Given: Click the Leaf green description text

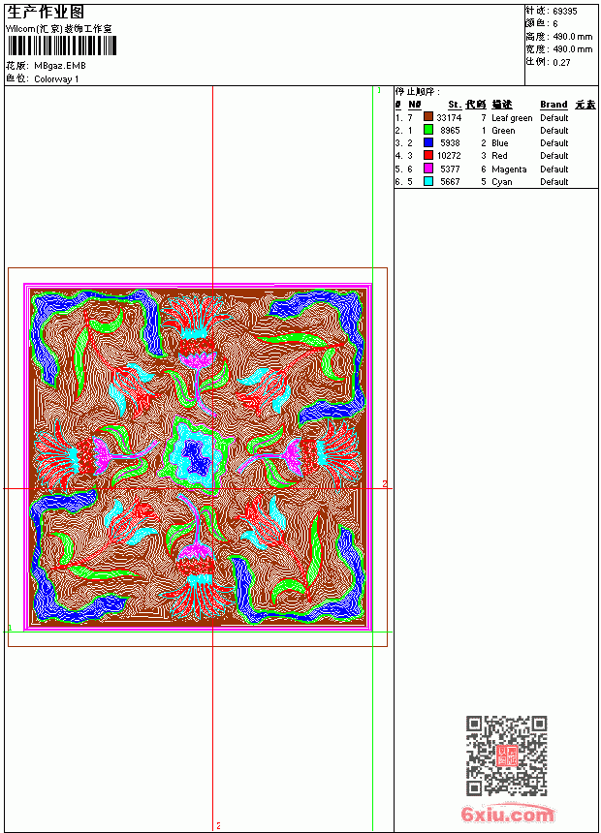Looking at the screenshot, I should (x=512, y=118).
